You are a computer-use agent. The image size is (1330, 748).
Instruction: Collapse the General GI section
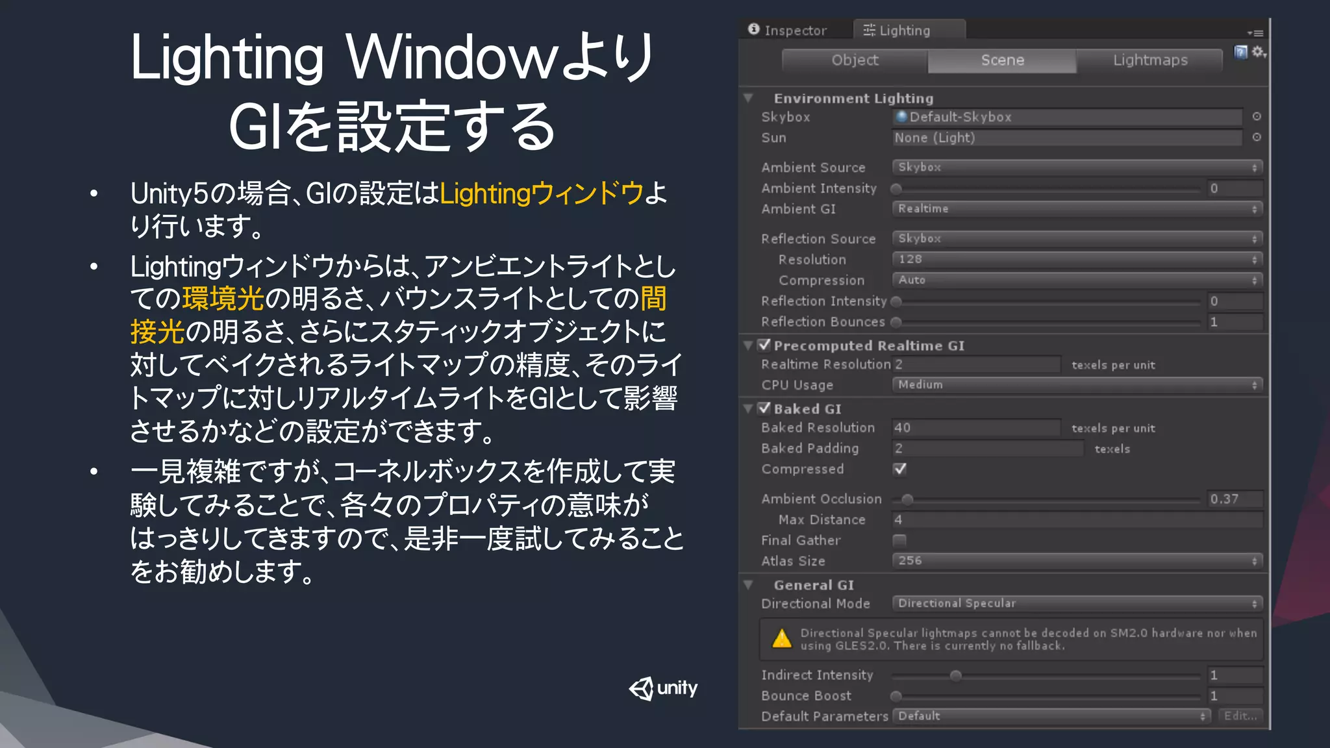point(748,585)
